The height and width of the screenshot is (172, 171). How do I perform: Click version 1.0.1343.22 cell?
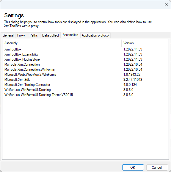tap(132, 75)
